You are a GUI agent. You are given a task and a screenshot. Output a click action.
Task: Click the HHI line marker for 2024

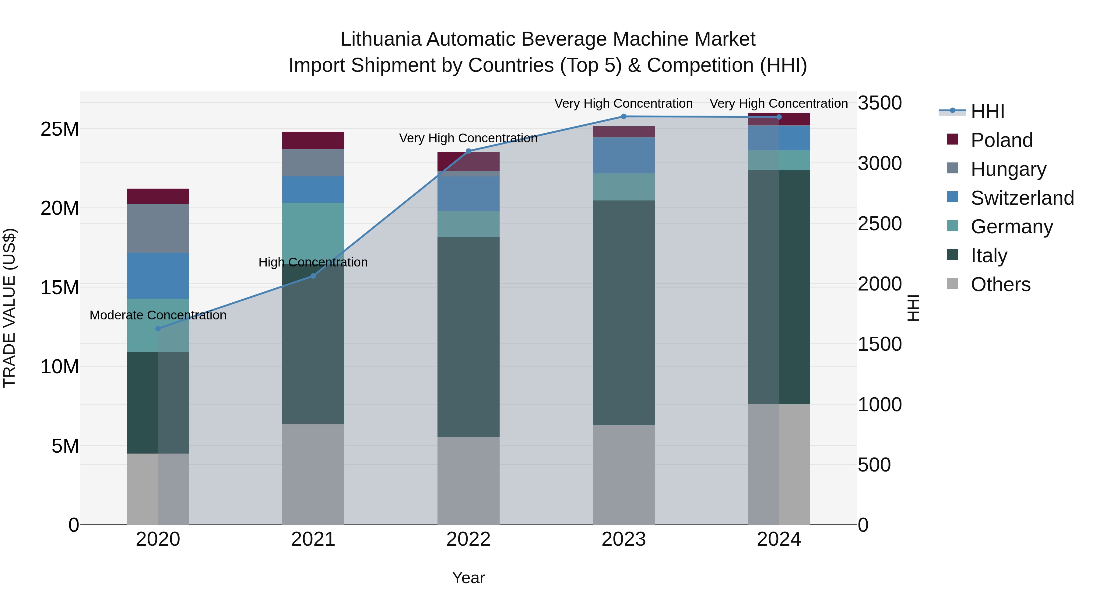coord(779,117)
